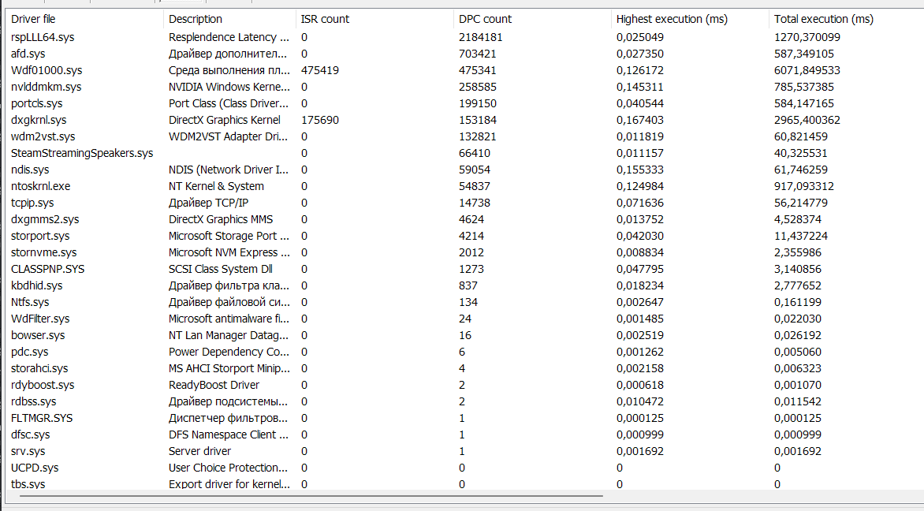
Task: Click the DirectX Graphics Kernel description
Action: pos(225,120)
